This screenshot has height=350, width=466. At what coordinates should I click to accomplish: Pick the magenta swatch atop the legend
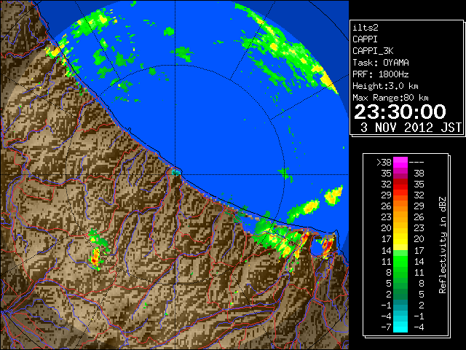(400, 163)
